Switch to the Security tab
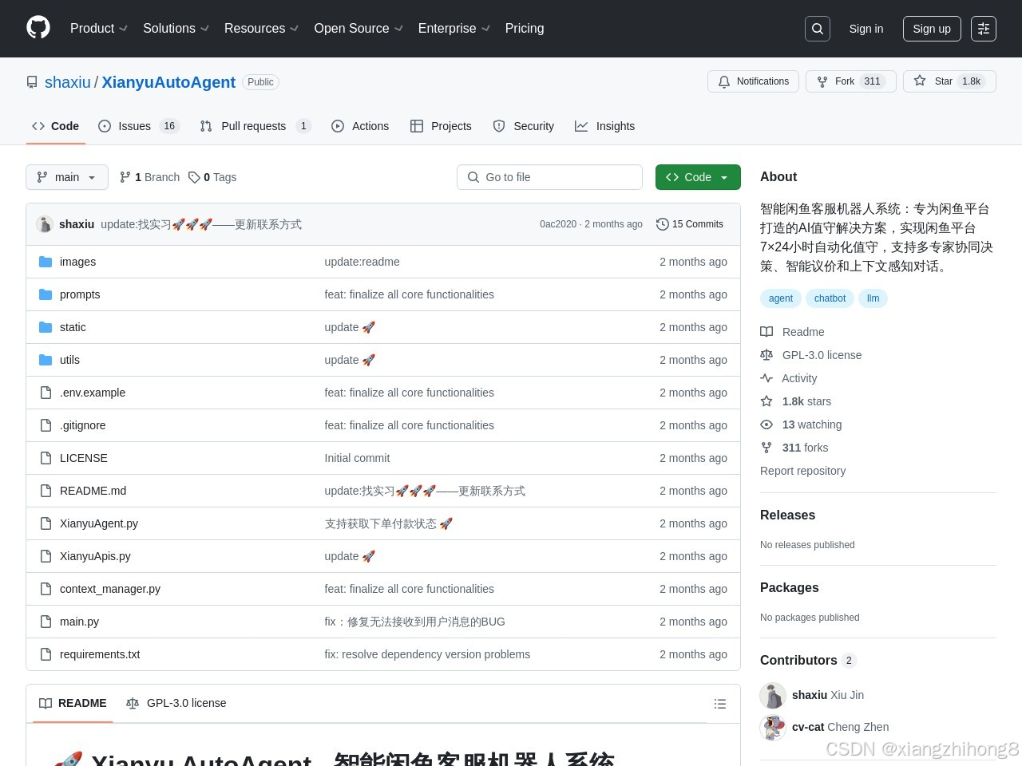The image size is (1022, 766). tap(524, 126)
